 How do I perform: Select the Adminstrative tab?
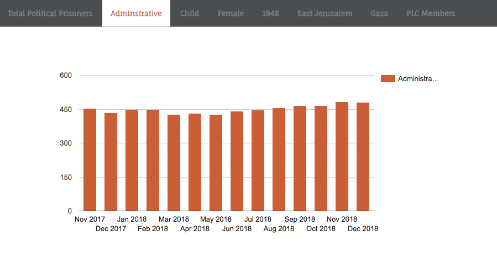[x=136, y=13]
